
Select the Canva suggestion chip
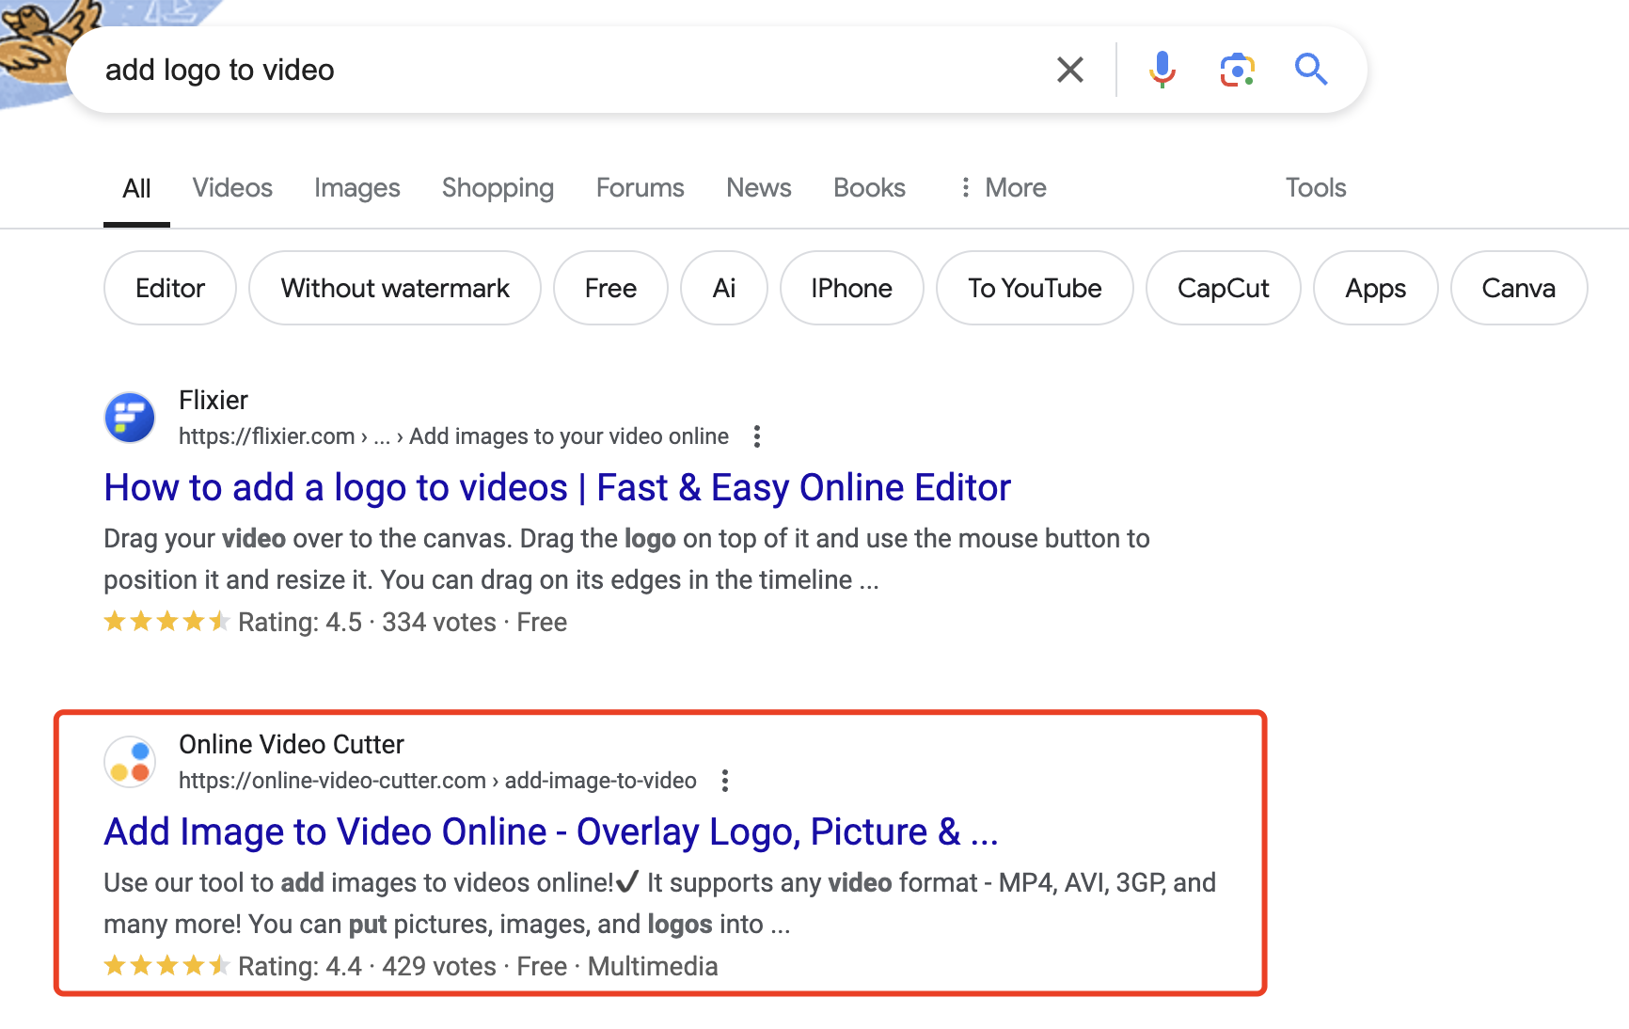[1519, 288]
